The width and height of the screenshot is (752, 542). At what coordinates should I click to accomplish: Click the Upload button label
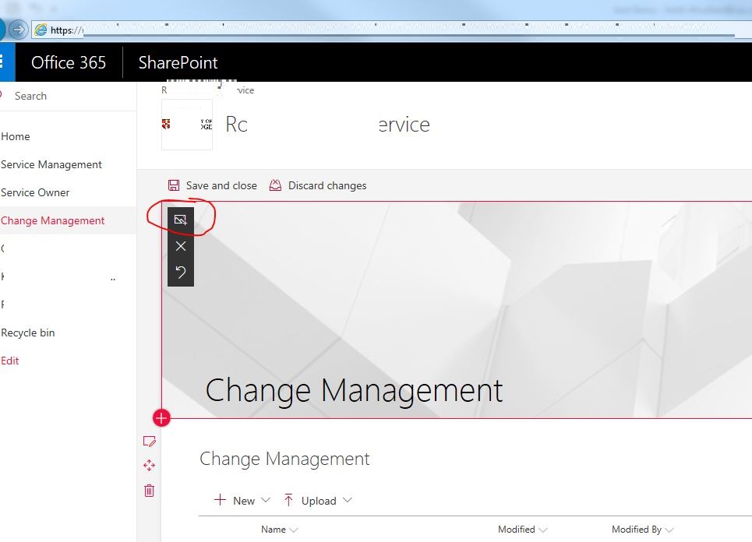pos(319,501)
